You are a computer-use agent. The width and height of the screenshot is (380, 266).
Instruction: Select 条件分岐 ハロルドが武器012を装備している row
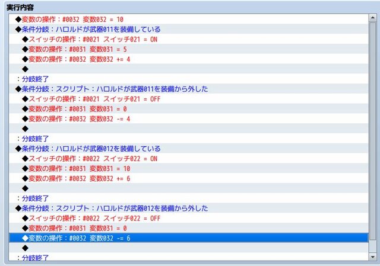coord(189,149)
